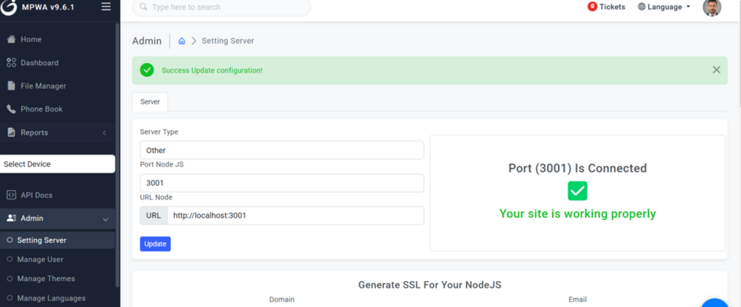Open the Server Type dropdown

tap(282, 150)
